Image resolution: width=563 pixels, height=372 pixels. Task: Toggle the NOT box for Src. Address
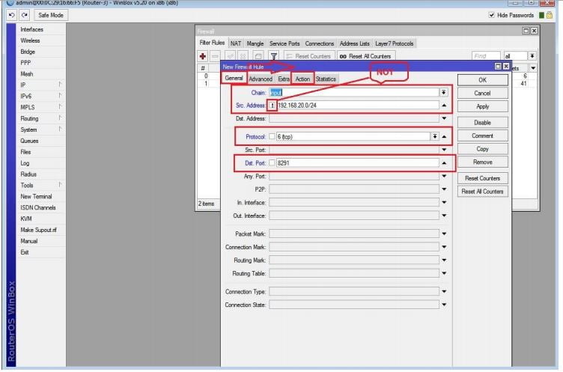click(273, 106)
